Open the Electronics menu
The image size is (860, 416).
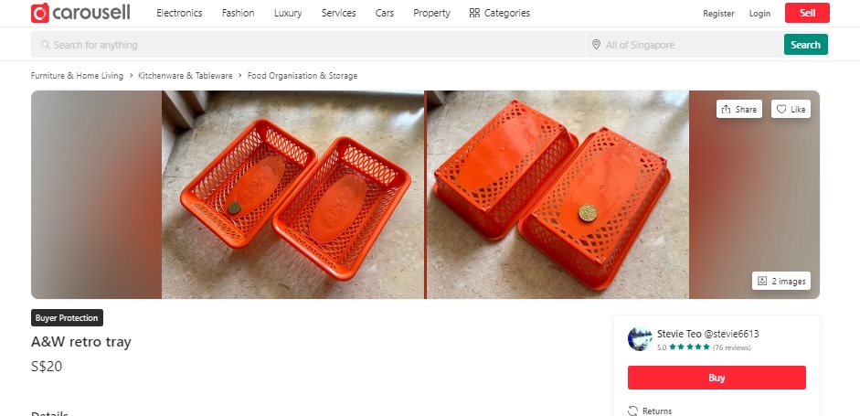coord(179,13)
